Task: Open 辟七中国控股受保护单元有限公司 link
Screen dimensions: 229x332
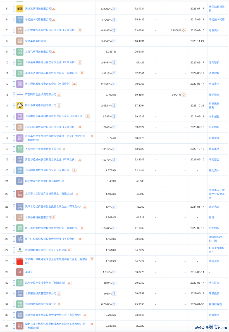Action: (44, 181)
